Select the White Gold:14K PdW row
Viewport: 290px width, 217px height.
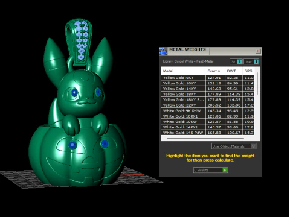coord(208,133)
